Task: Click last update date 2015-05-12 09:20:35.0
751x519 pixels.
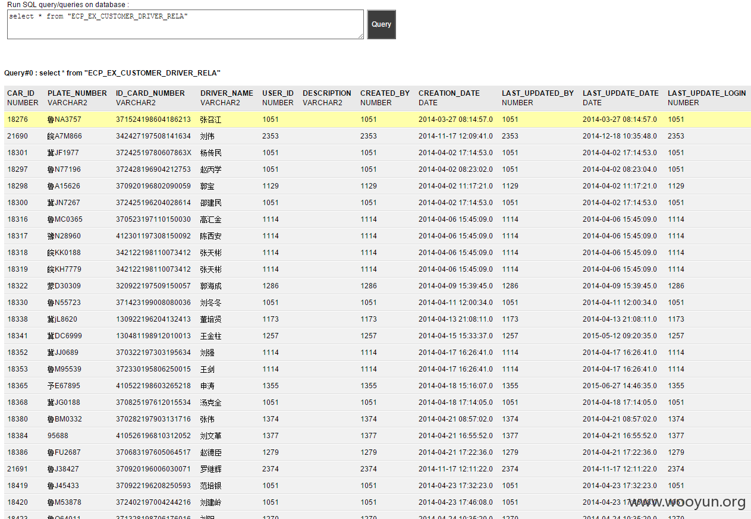Action: [x=620, y=336]
